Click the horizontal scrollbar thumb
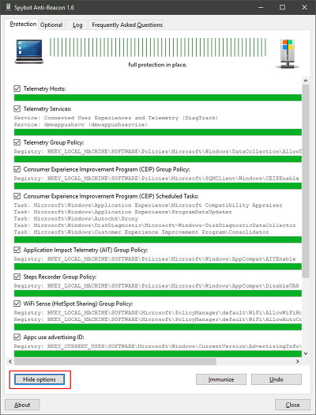The height and width of the screenshot is (415, 316). (115, 361)
